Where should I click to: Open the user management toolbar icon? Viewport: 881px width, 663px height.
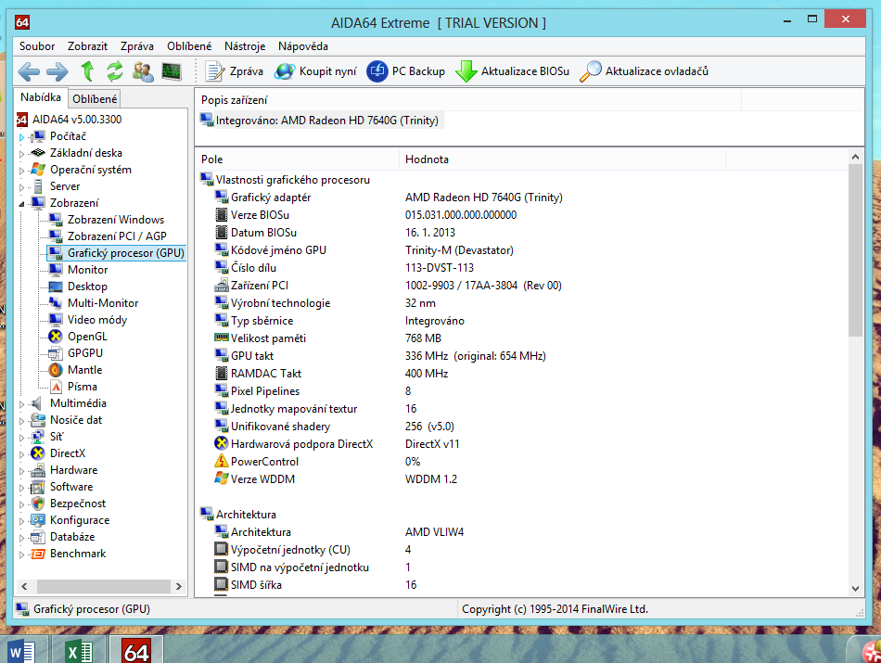[x=143, y=71]
